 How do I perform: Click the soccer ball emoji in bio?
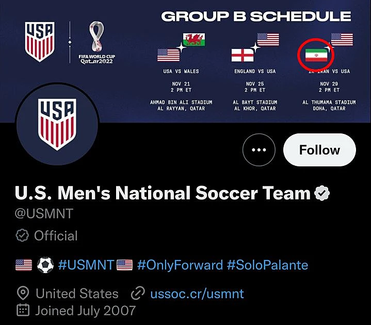[x=45, y=265]
